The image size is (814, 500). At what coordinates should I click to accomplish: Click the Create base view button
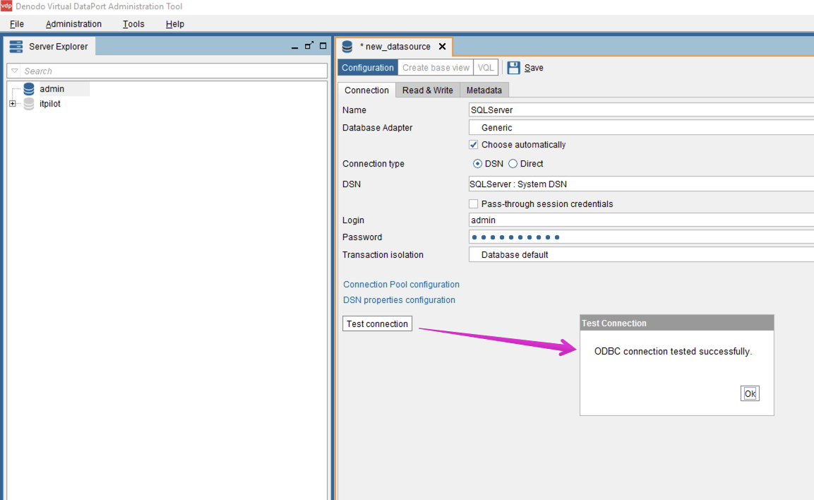436,68
